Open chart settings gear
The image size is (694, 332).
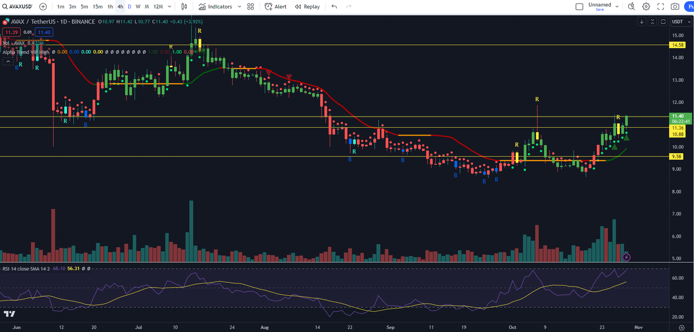646,7
